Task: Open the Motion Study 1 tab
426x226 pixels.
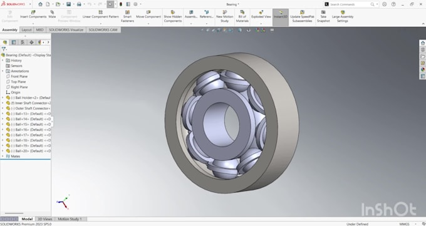Action: (x=70, y=219)
